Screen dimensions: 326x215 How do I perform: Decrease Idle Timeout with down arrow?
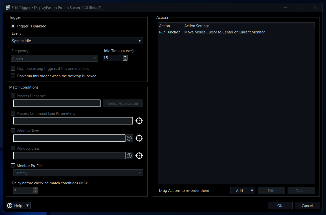[125, 59]
